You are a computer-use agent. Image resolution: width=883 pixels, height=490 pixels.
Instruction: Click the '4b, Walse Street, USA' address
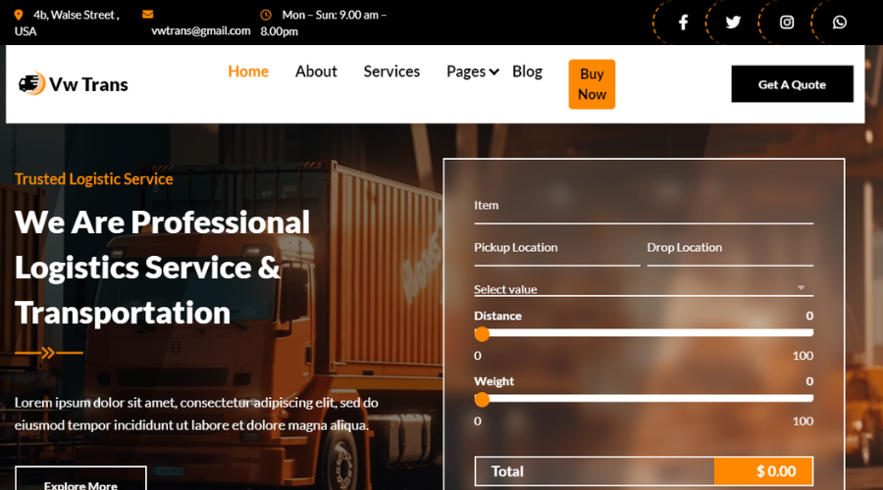(x=67, y=24)
